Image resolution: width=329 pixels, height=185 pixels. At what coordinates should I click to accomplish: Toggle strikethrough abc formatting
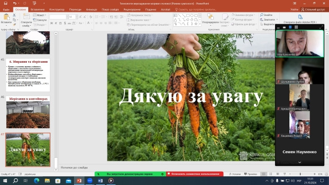tap(69, 23)
